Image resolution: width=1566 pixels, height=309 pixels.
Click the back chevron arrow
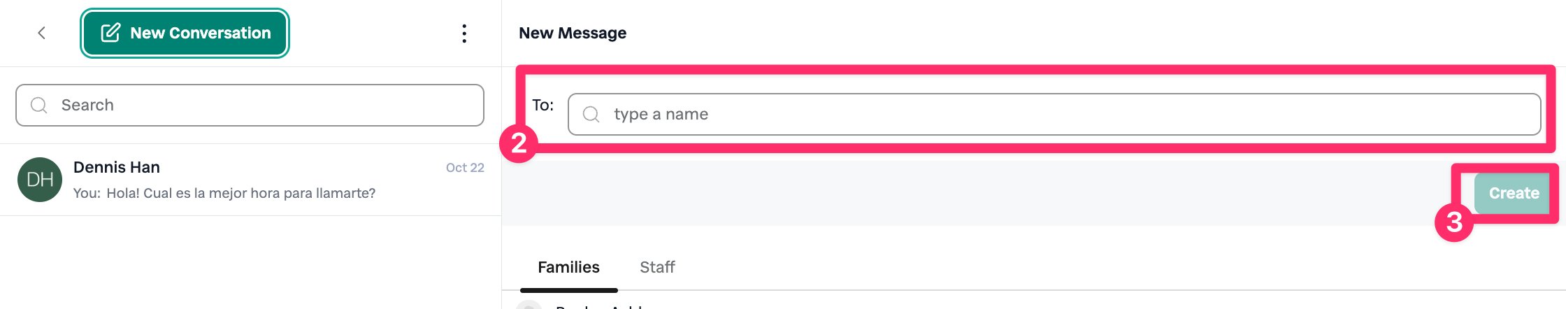(x=42, y=33)
